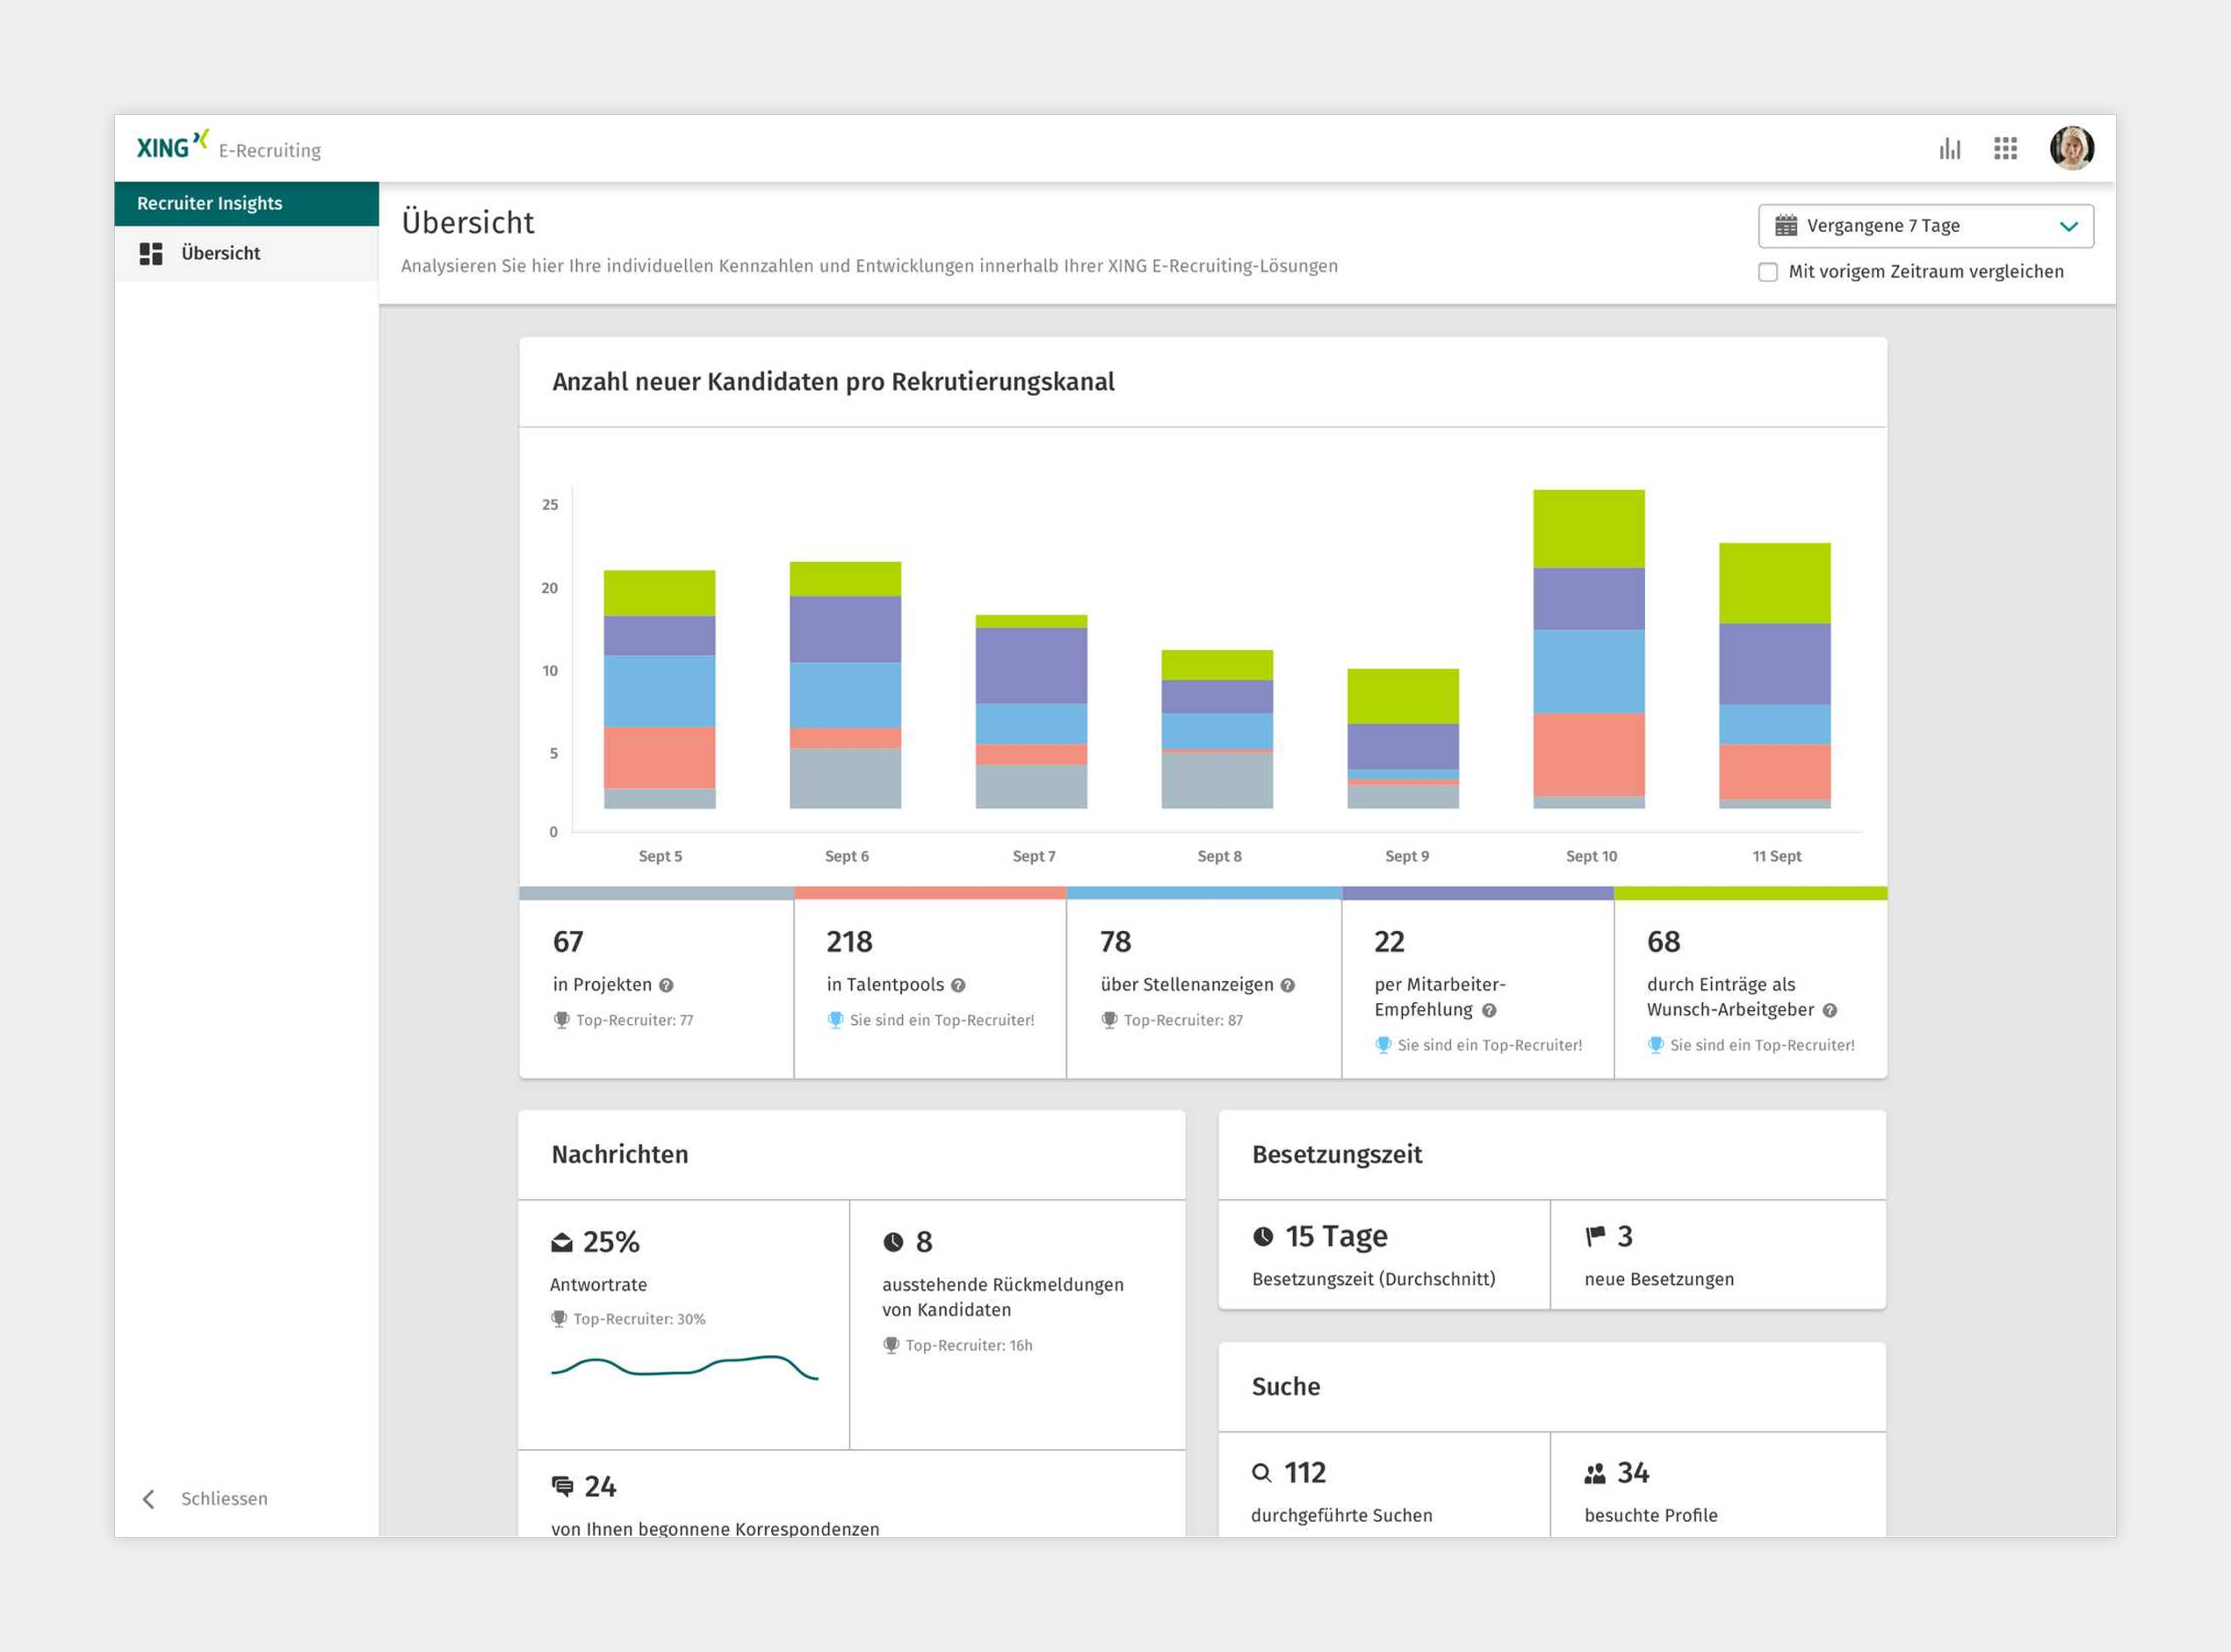
Task: Click the trophy icon beside 'Top-Recruiter: 87'
Action: click(1109, 1020)
